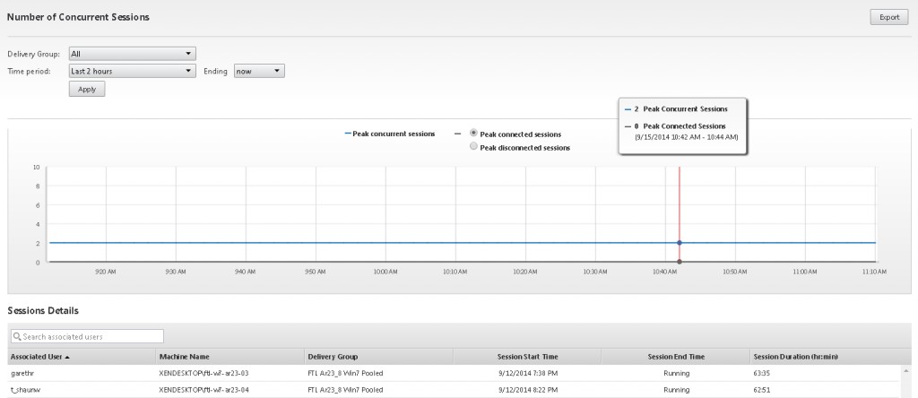The width and height of the screenshot is (918, 398).
Task: Click the dark data point on the zero line
Action: click(680, 262)
